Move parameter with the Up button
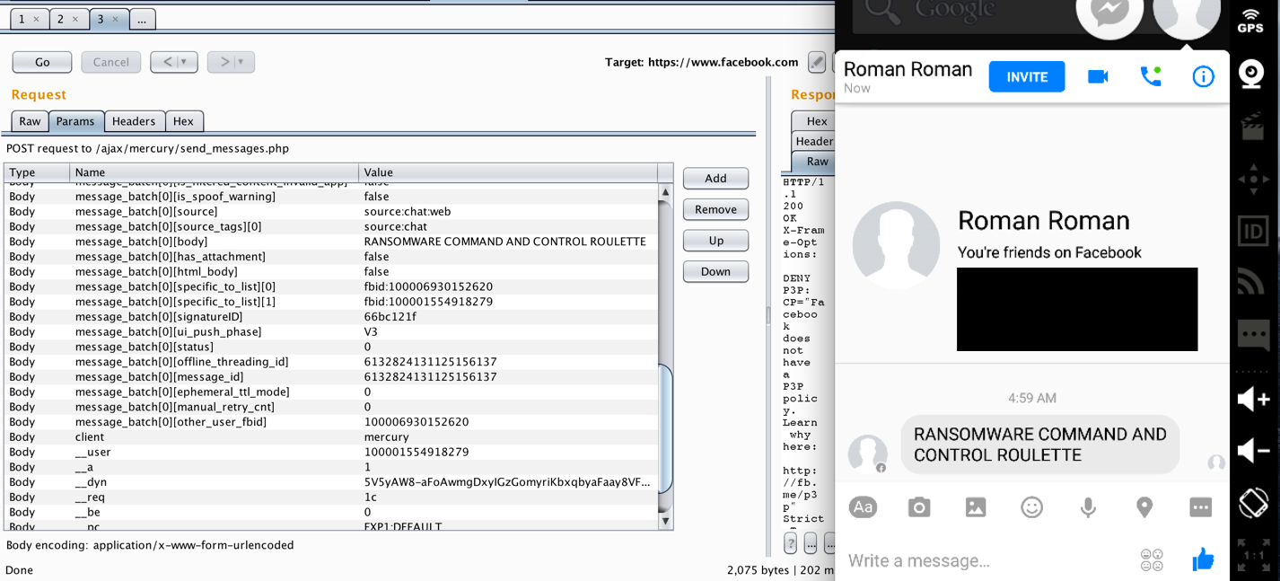 tap(715, 241)
